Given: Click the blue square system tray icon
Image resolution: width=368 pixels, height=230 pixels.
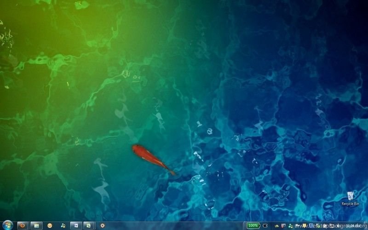Looking at the screenshot, I should coord(311,226).
